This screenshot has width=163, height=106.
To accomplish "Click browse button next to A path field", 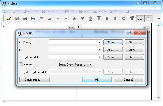I will [x=71, y=27].
